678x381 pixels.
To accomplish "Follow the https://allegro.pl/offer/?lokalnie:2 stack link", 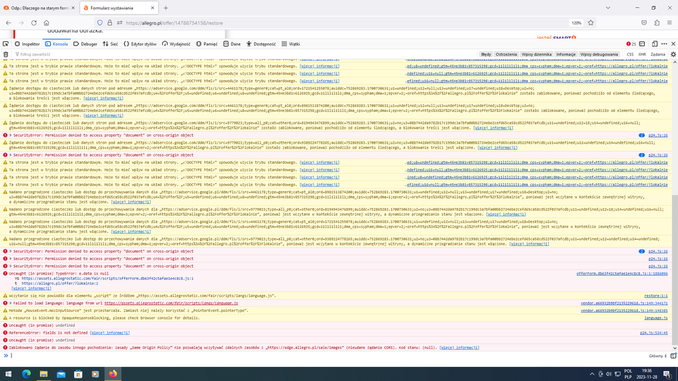I will point(60,283).
